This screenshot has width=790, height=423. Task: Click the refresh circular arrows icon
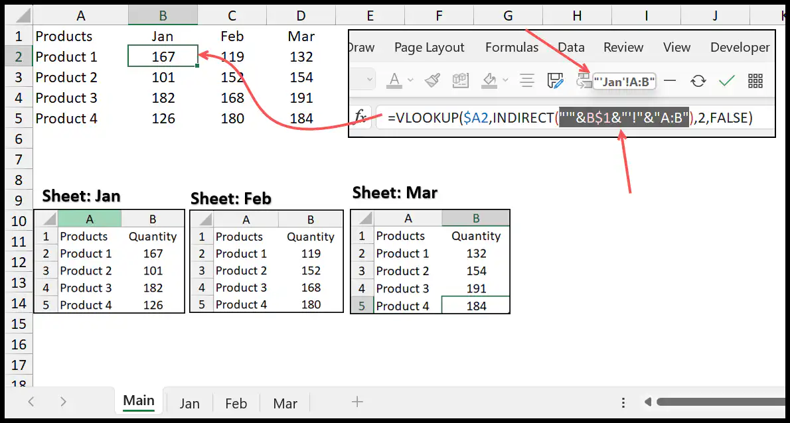click(698, 80)
